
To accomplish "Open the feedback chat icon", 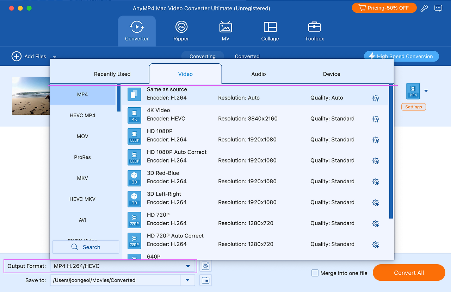I will click(438, 8).
